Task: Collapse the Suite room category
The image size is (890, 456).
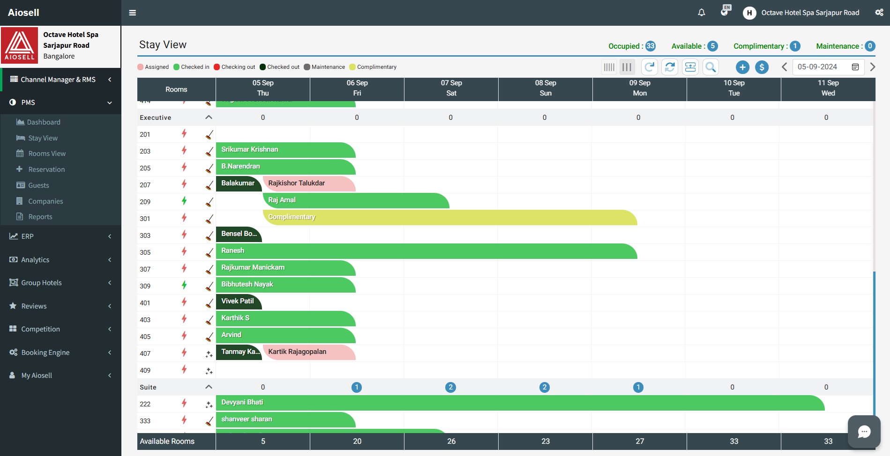Action: [x=209, y=387]
